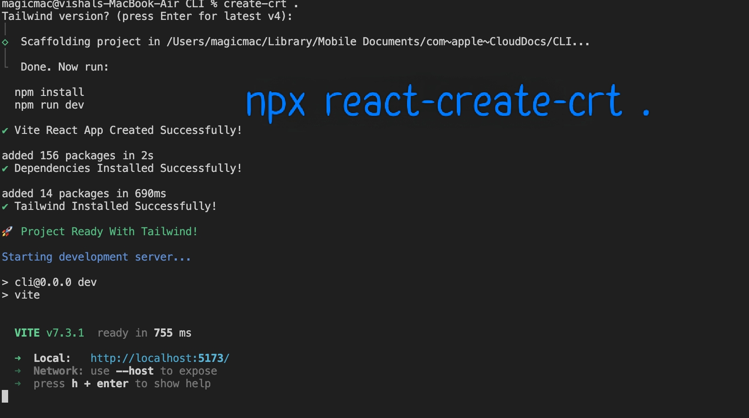Click the rocket emoji before Project Ready
Screen dimensions: 749x418
coord(7,232)
